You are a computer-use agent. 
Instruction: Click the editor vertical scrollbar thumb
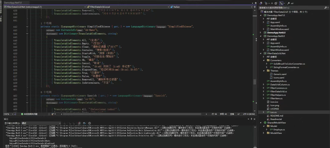pos(255,82)
